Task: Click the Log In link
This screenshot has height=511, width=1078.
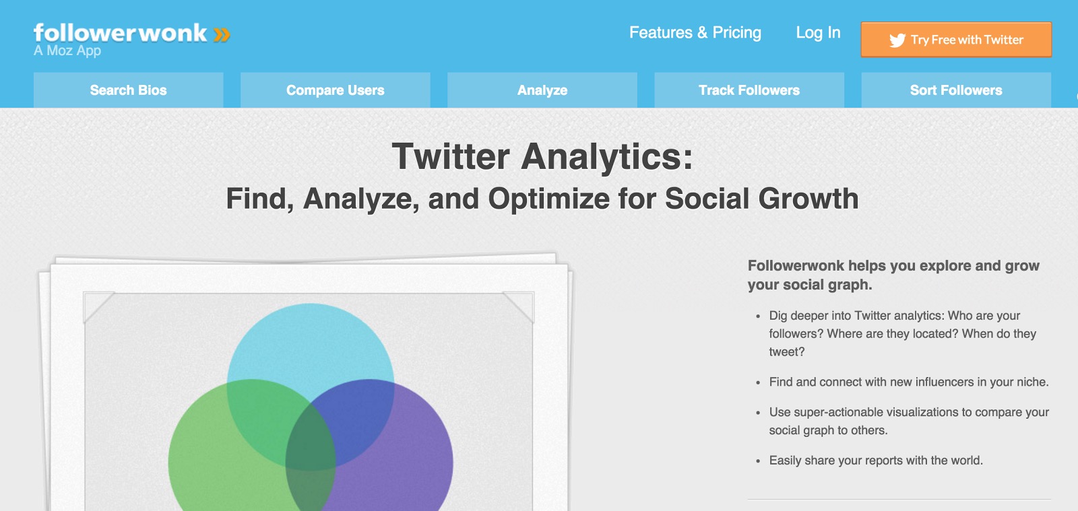Action: pyautogui.click(x=818, y=32)
